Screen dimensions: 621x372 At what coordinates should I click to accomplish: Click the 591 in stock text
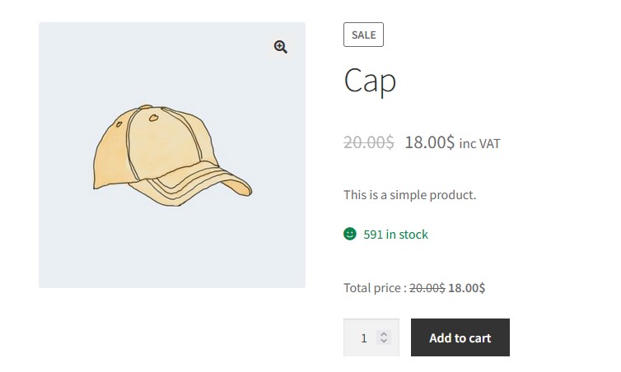click(395, 235)
